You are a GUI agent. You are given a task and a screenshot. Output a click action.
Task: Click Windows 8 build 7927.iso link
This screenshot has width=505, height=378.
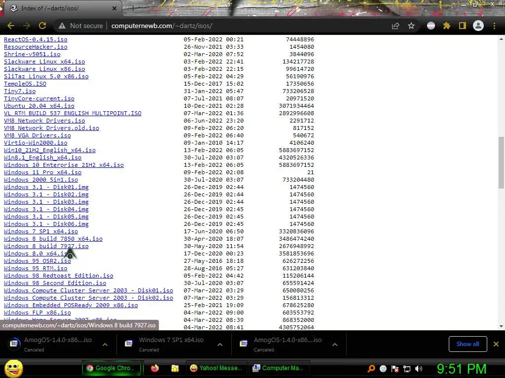point(46,246)
